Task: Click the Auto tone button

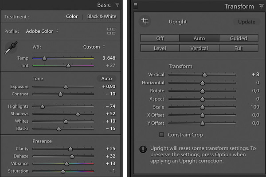Action: (x=106, y=79)
